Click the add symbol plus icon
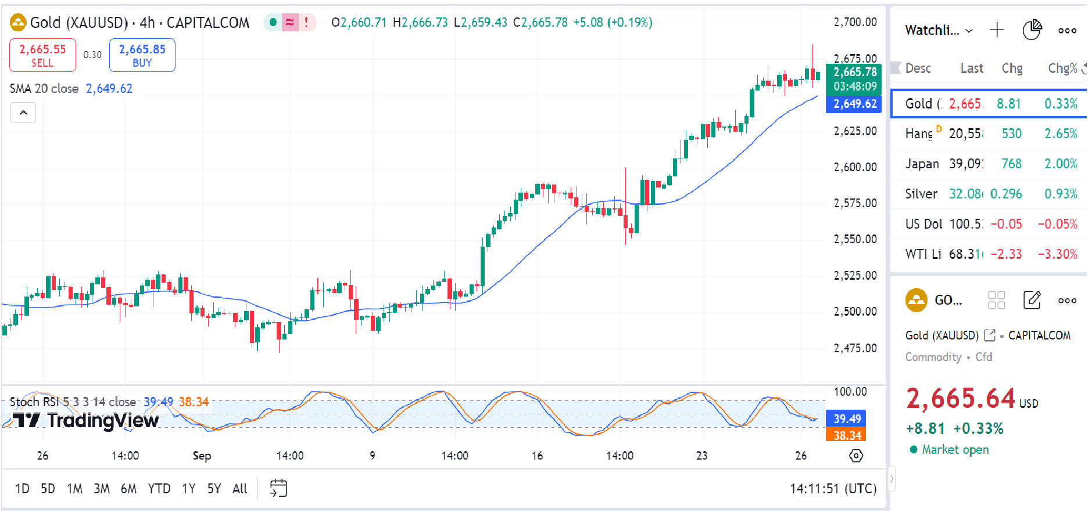This screenshot has height=513, width=1092. (x=997, y=30)
